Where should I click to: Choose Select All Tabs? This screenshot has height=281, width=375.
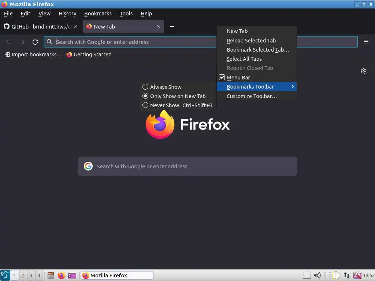[257, 59]
